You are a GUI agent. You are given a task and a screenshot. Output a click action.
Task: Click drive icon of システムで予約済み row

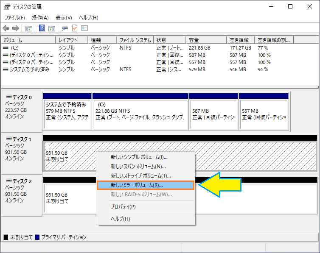pyautogui.click(x=6, y=69)
